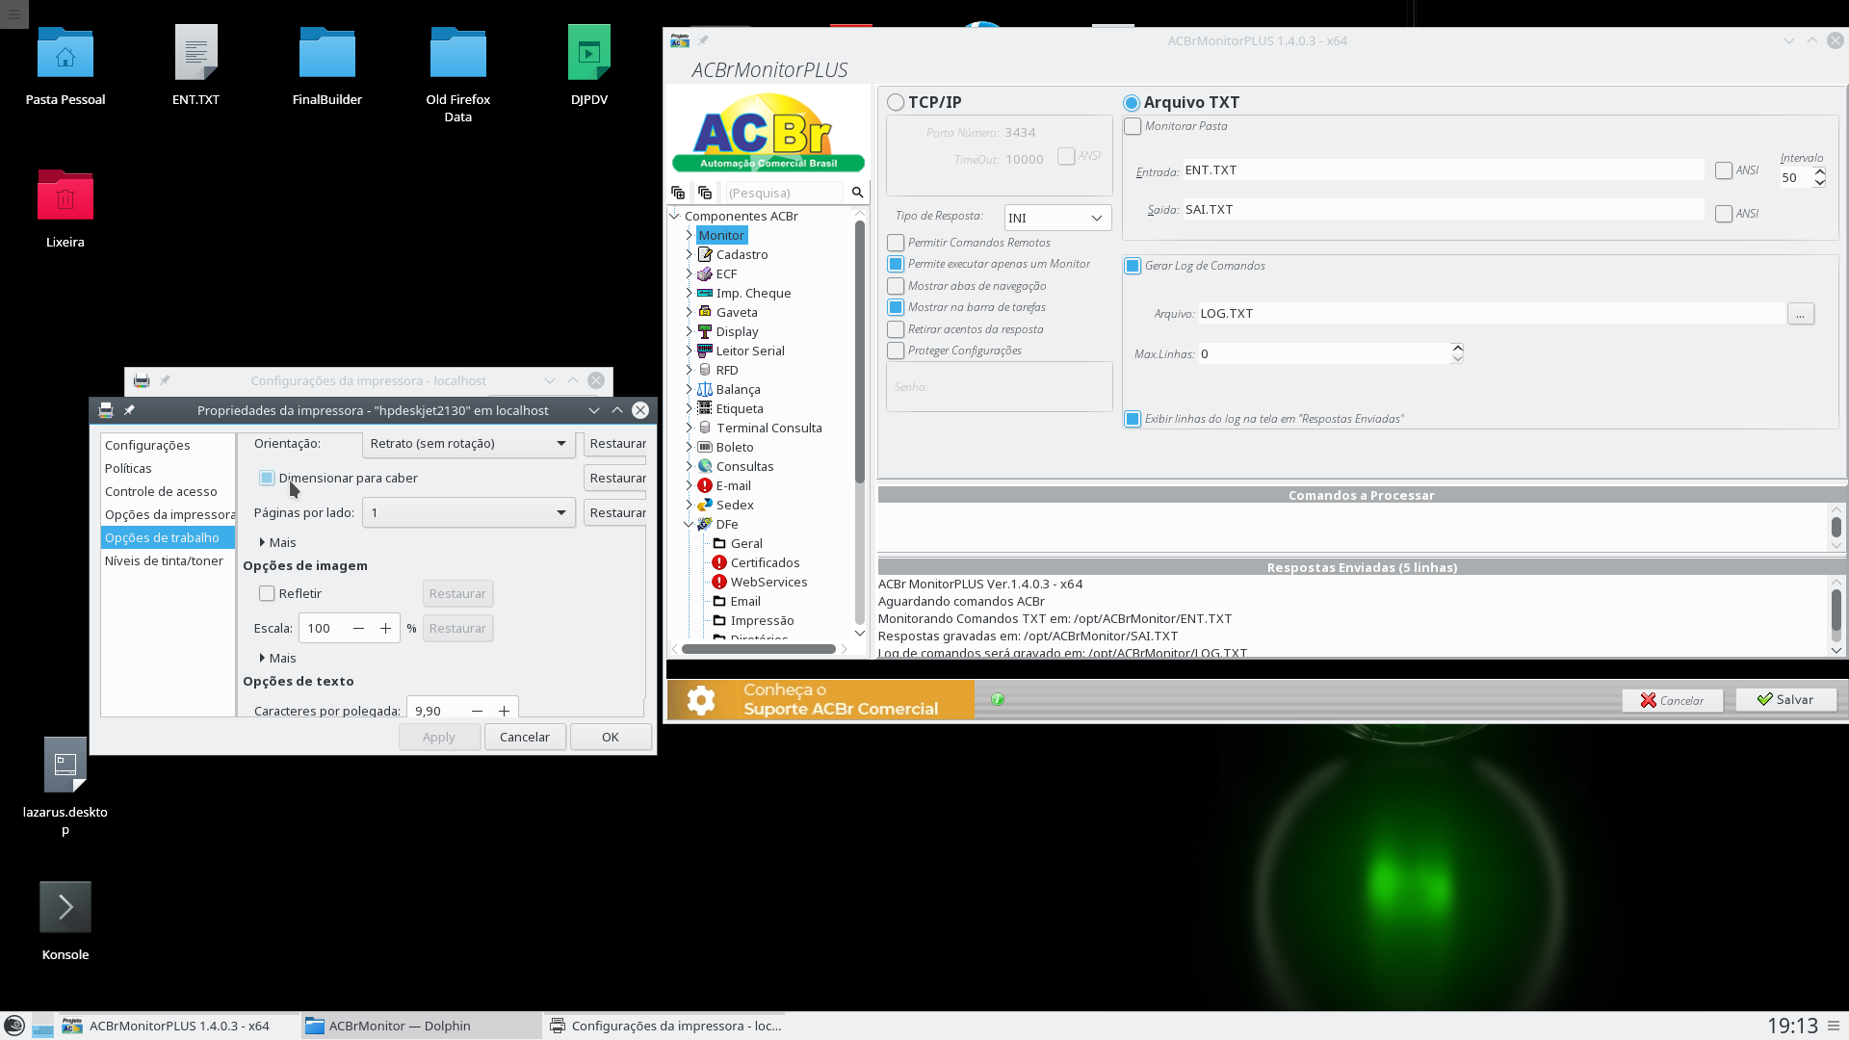Click the collapse-all tree icon beside search
The height and width of the screenshot is (1040, 1849).
click(x=705, y=193)
